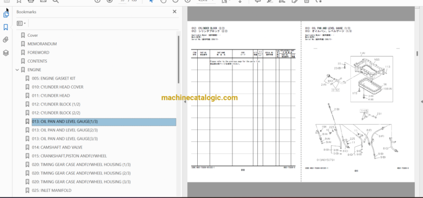Select the CONTENTS bookmark
423x198 pixels.
37,61
